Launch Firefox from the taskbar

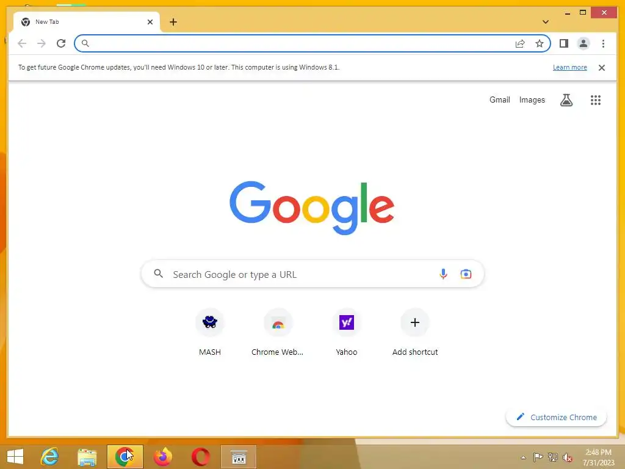(x=162, y=457)
